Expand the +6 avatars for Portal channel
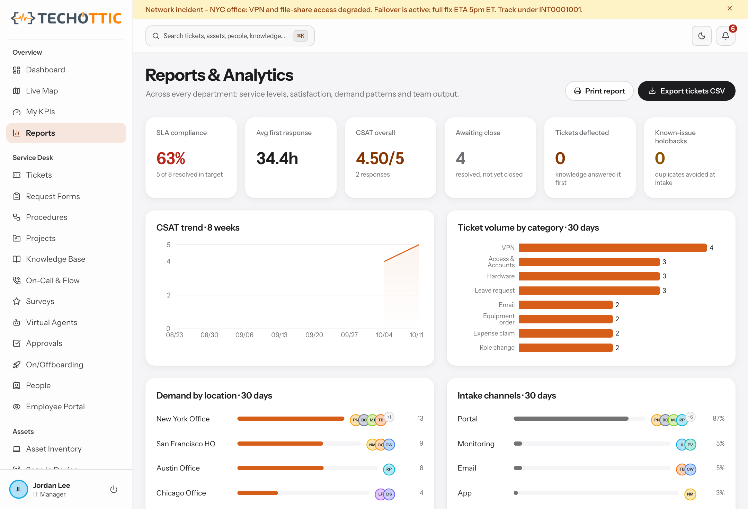 click(691, 417)
